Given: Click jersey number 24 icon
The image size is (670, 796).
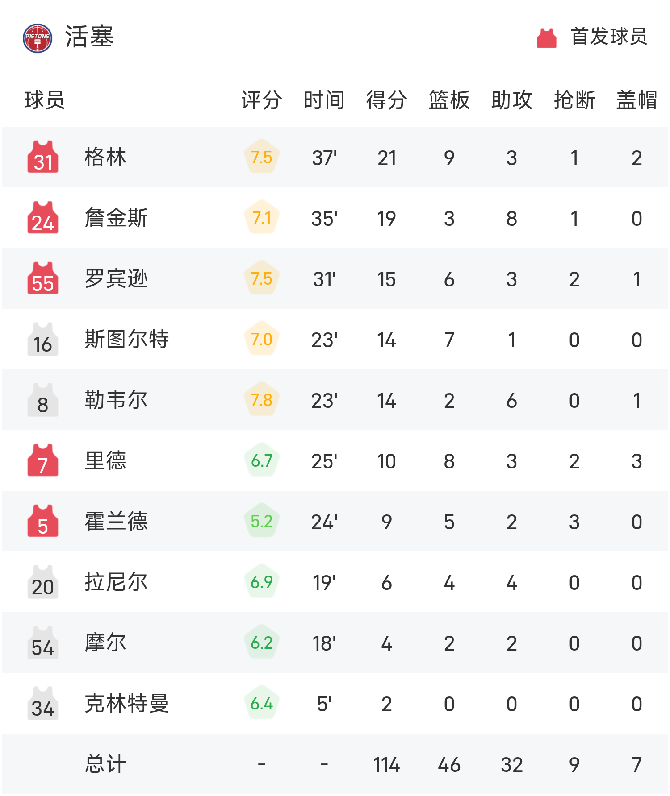Looking at the screenshot, I should point(43,218).
